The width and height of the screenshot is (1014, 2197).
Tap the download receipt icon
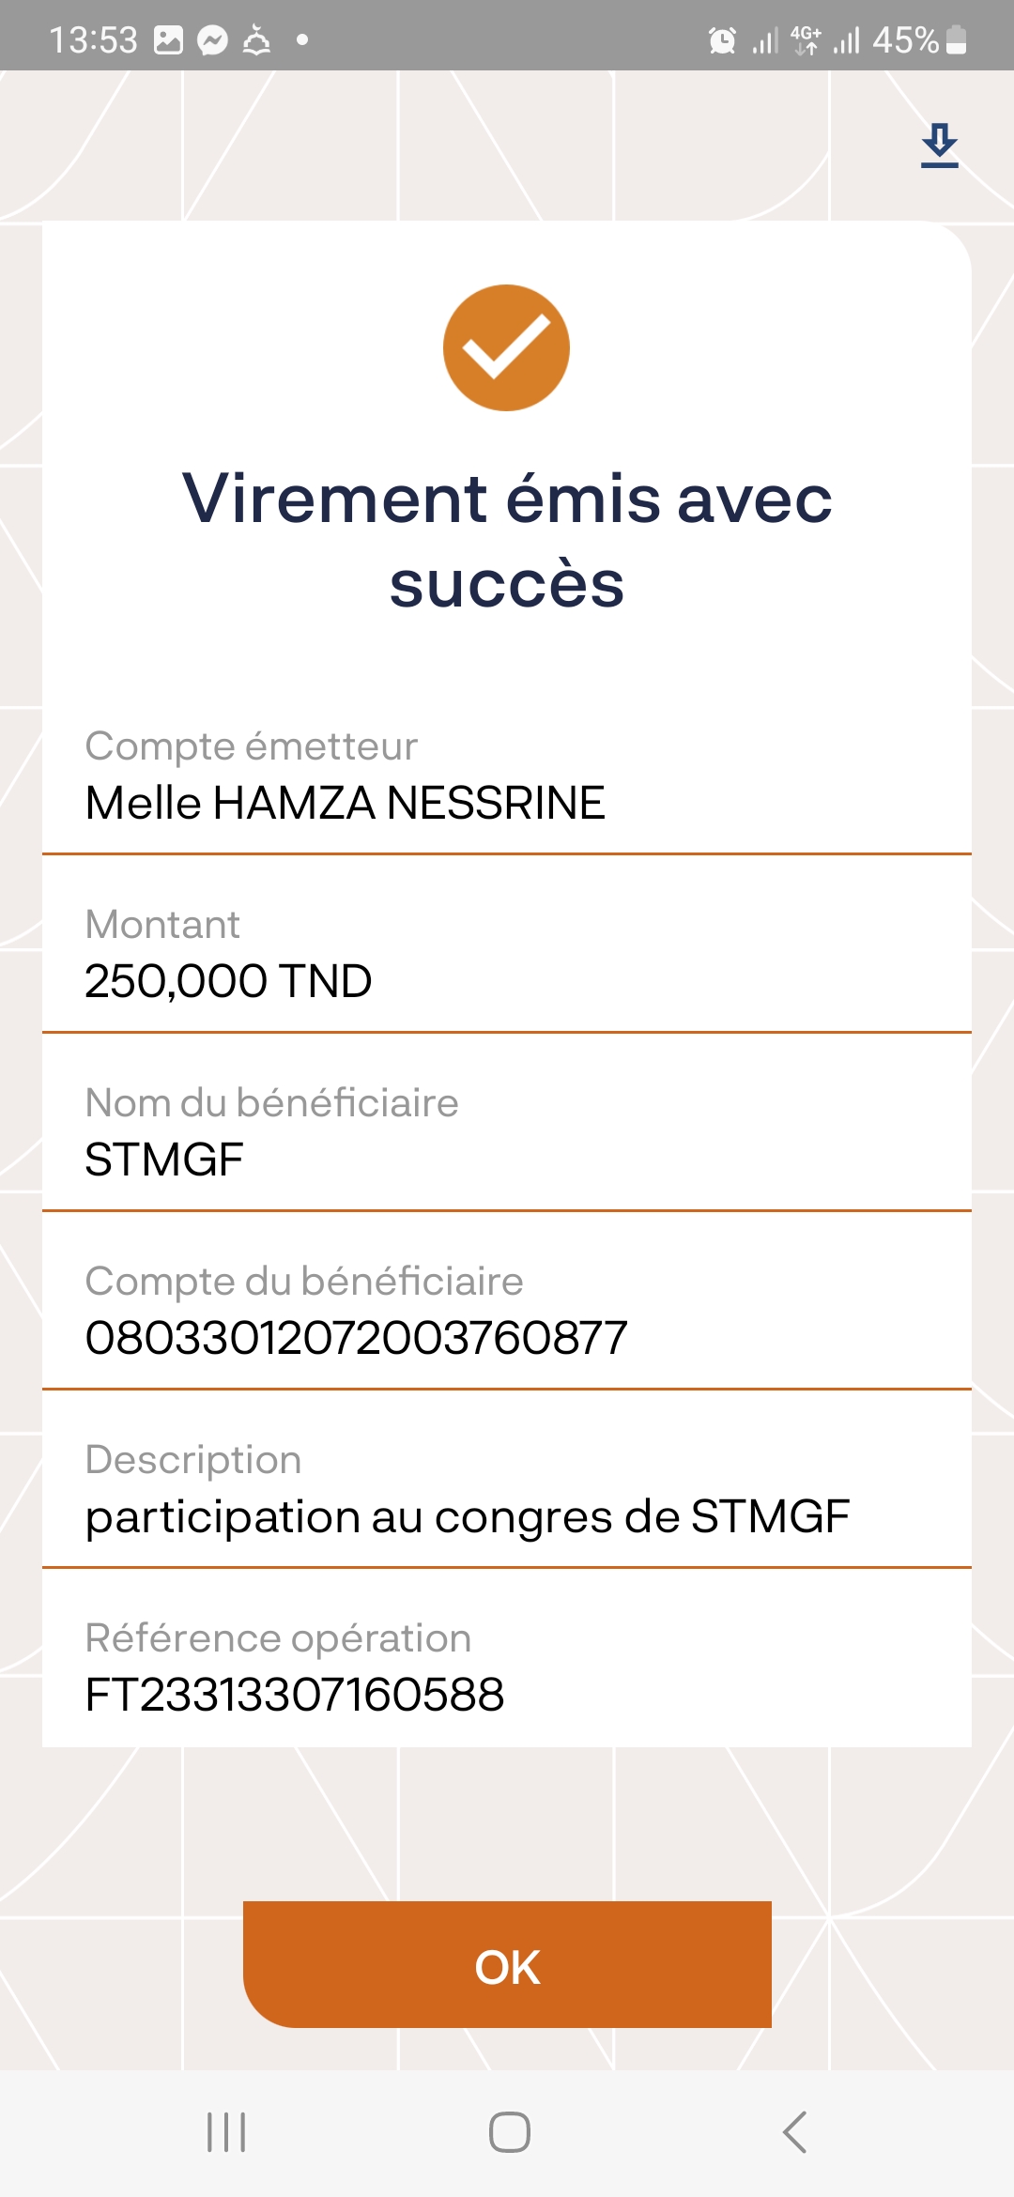click(939, 146)
